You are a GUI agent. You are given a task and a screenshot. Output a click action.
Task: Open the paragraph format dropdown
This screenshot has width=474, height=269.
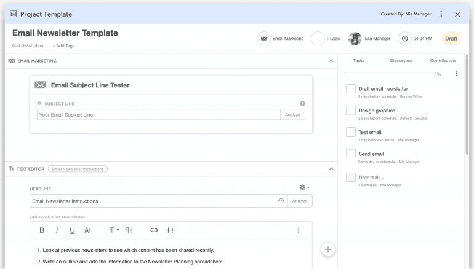pyautogui.click(x=114, y=230)
